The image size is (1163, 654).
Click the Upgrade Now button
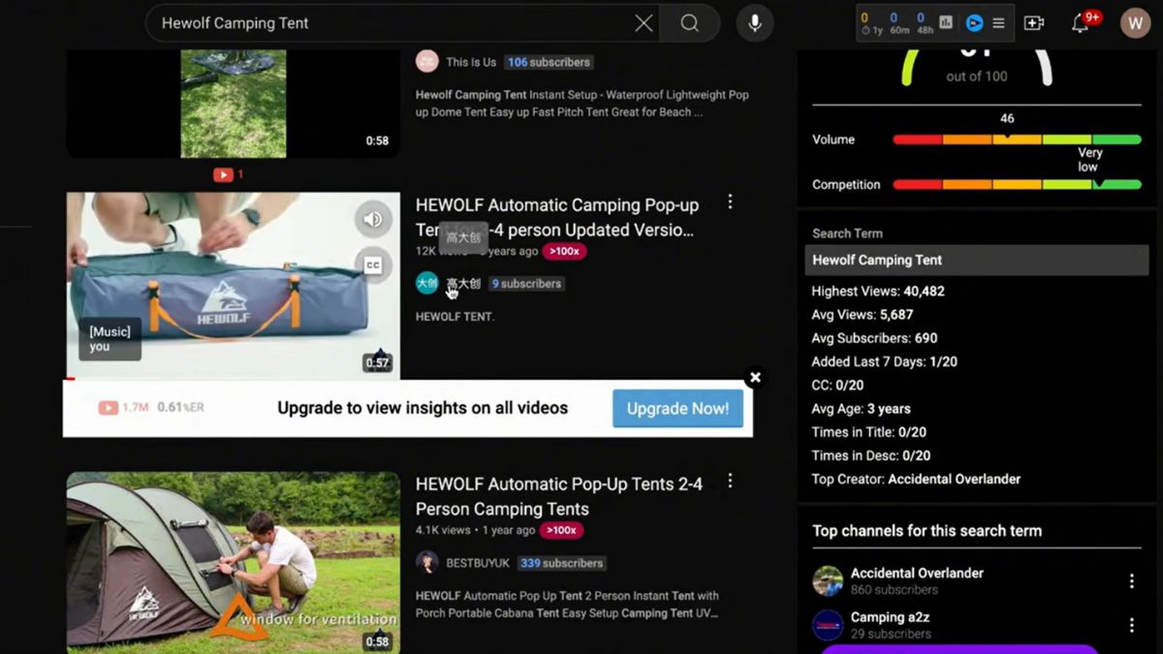pyautogui.click(x=676, y=409)
